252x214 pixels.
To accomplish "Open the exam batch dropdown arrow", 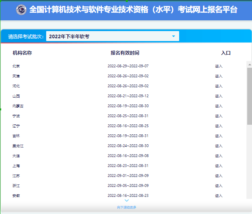I will pyautogui.click(x=174, y=36).
